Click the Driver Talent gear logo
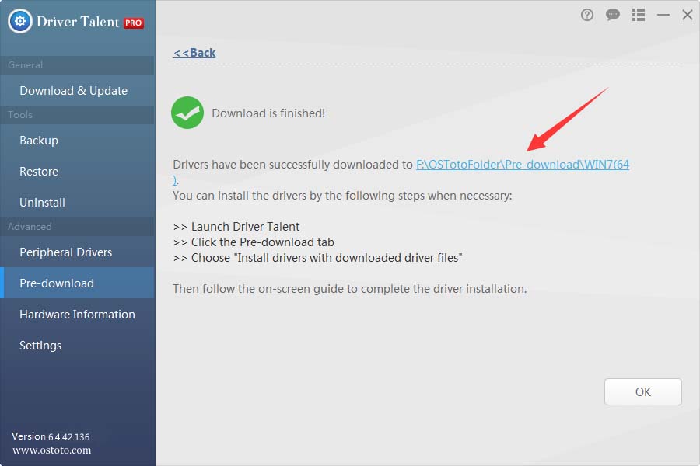Image resolution: width=700 pixels, height=466 pixels. (x=20, y=21)
